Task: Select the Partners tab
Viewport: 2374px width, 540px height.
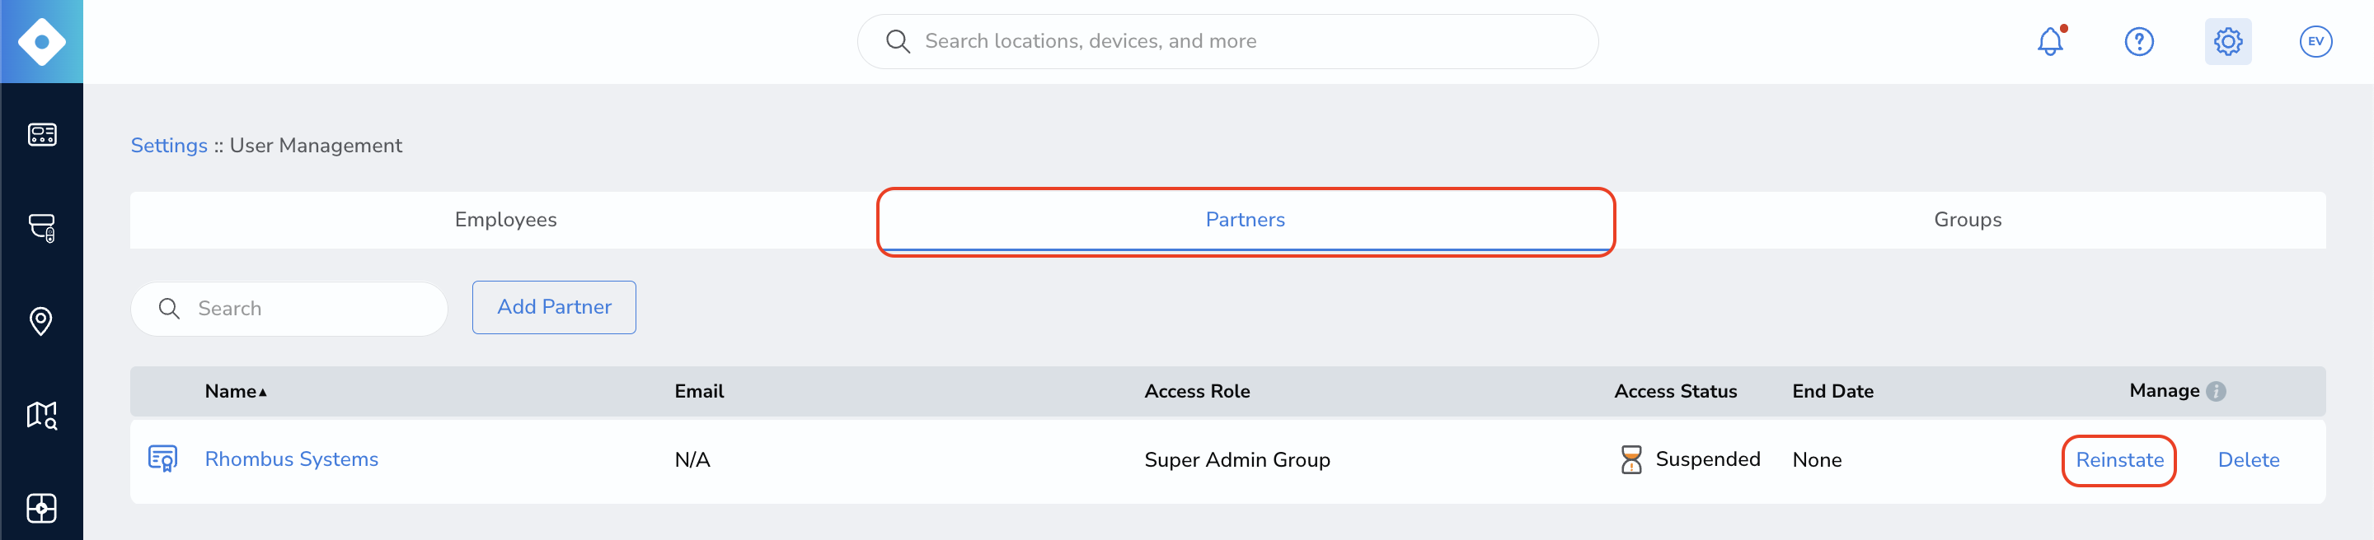Action: [x=1245, y=220]
